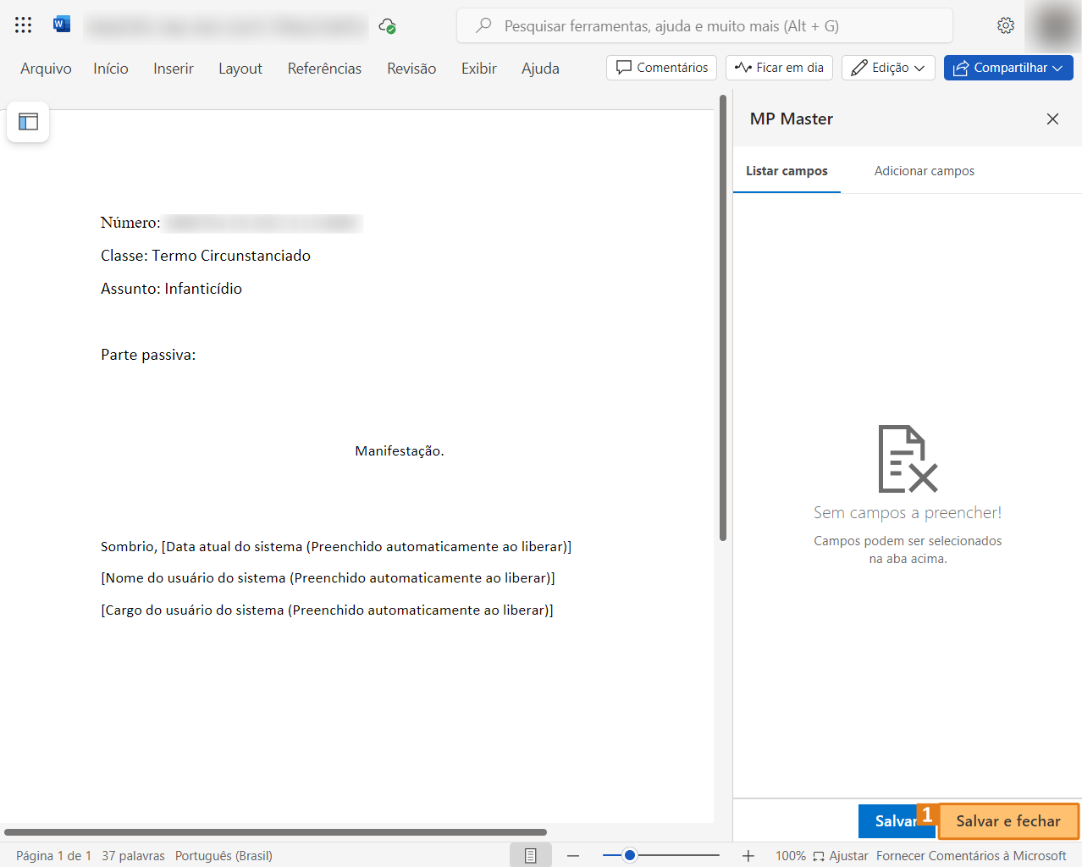Expand the Edição mode dropdown

(x=888, y=68)
